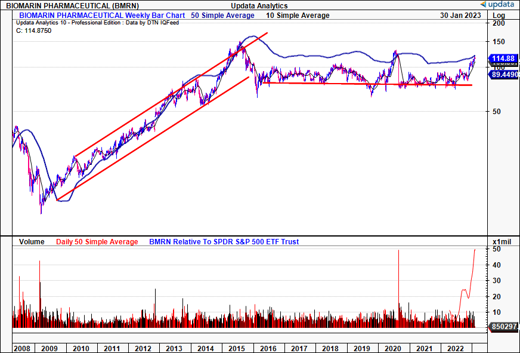Screen dimensions: 520x353
Task: Select the Updata Analytics header text
Action: point(259,5)
